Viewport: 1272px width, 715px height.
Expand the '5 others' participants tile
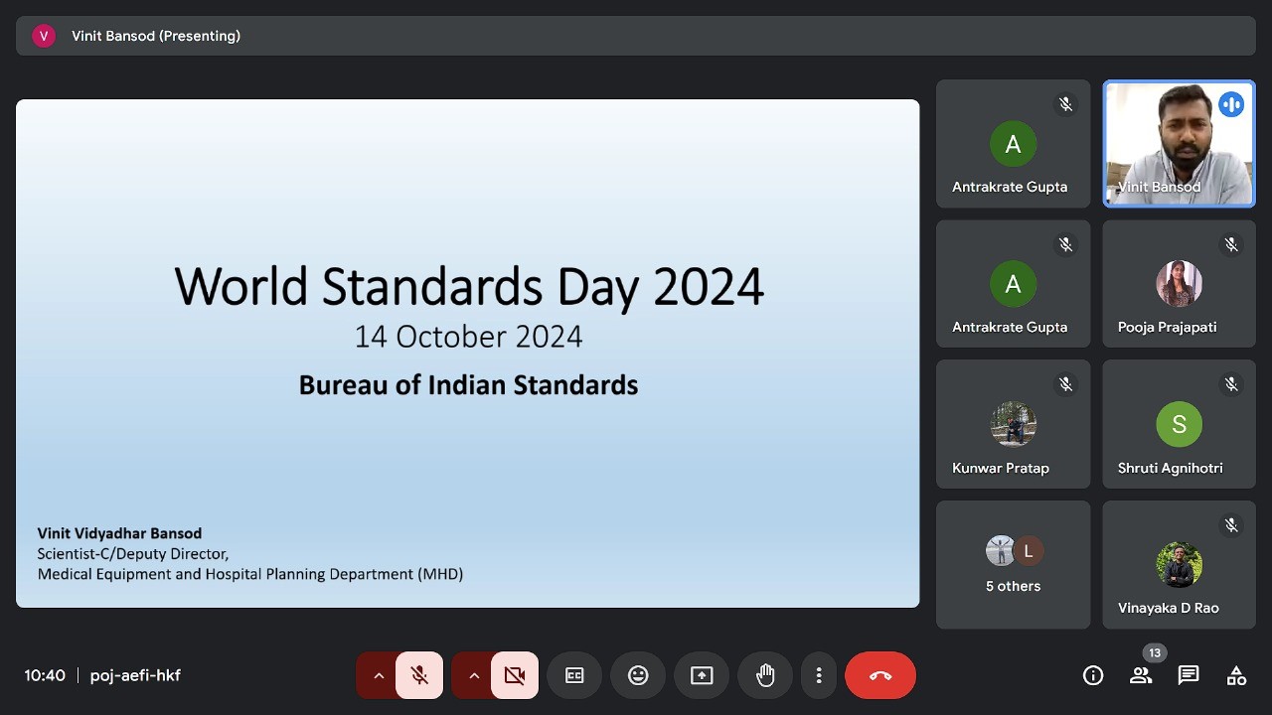click(x=1013, y=564)
